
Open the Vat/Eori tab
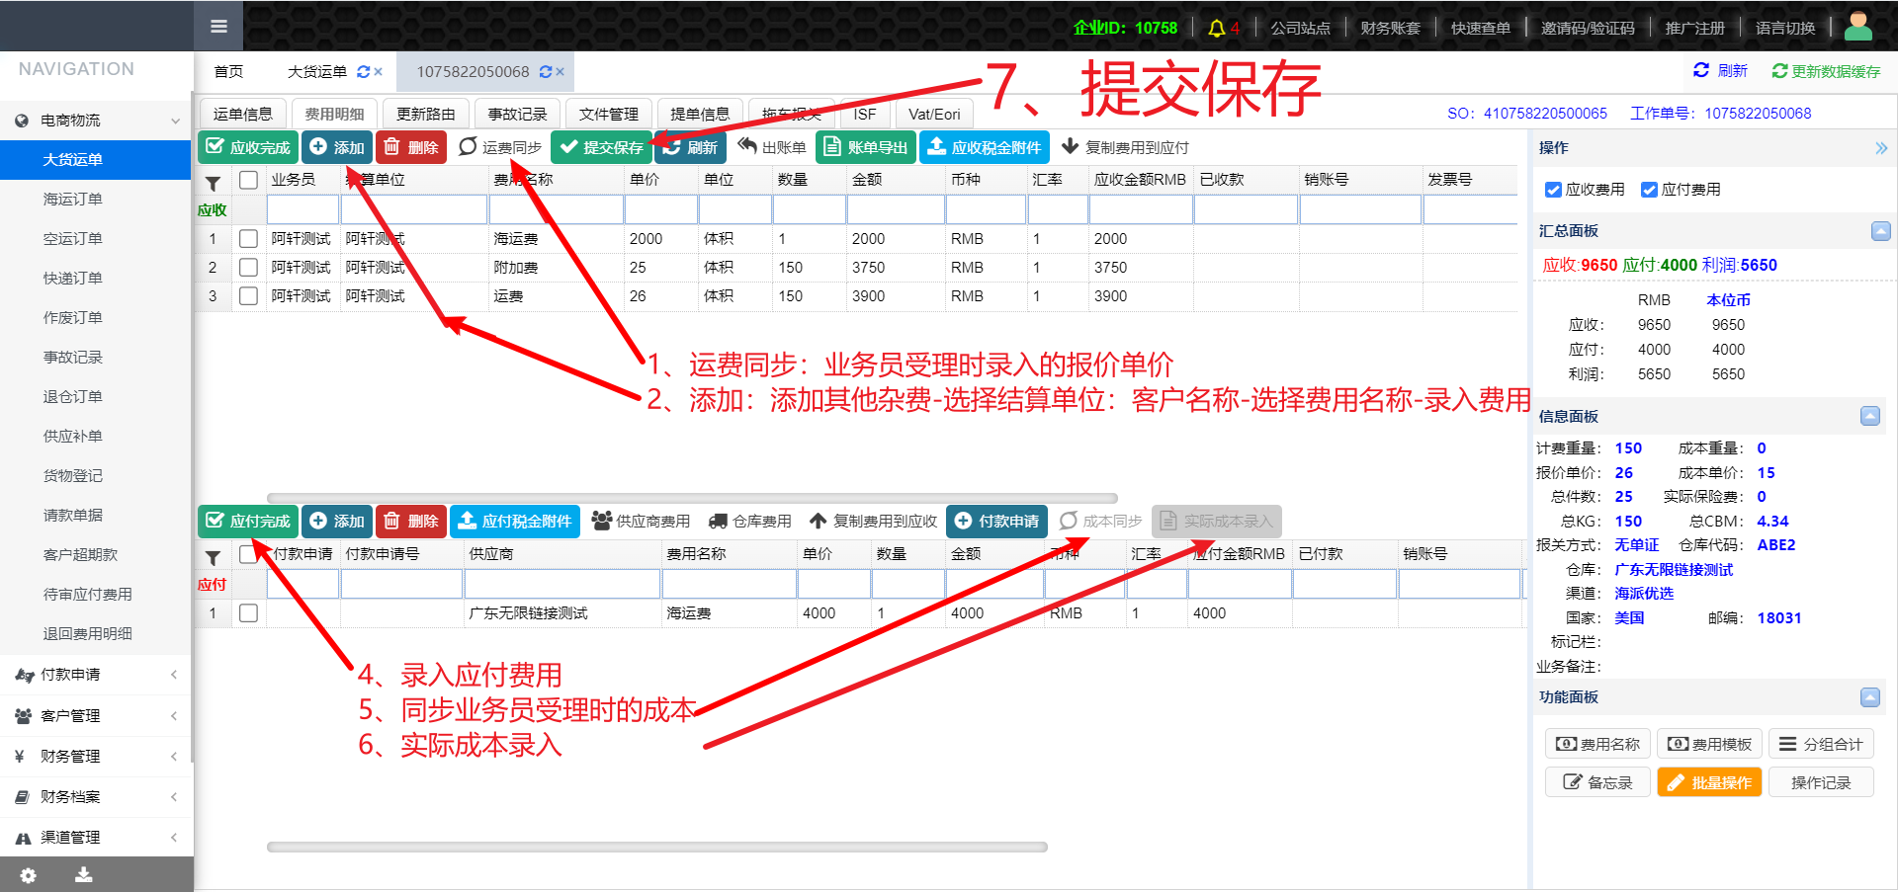click(934, 114)
